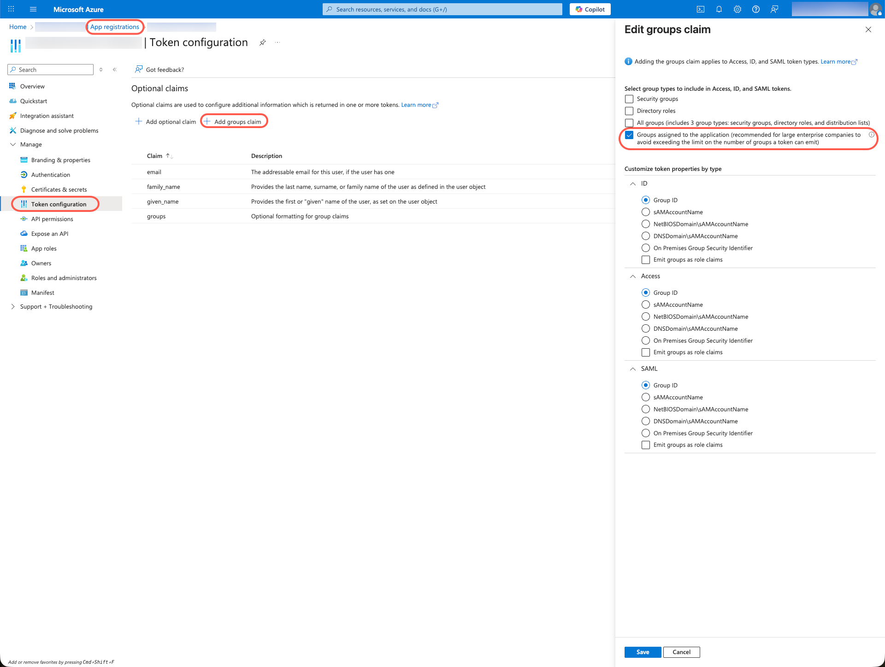
Task: Select sAMAccountName under ID section
Action: tap(646, 212)
